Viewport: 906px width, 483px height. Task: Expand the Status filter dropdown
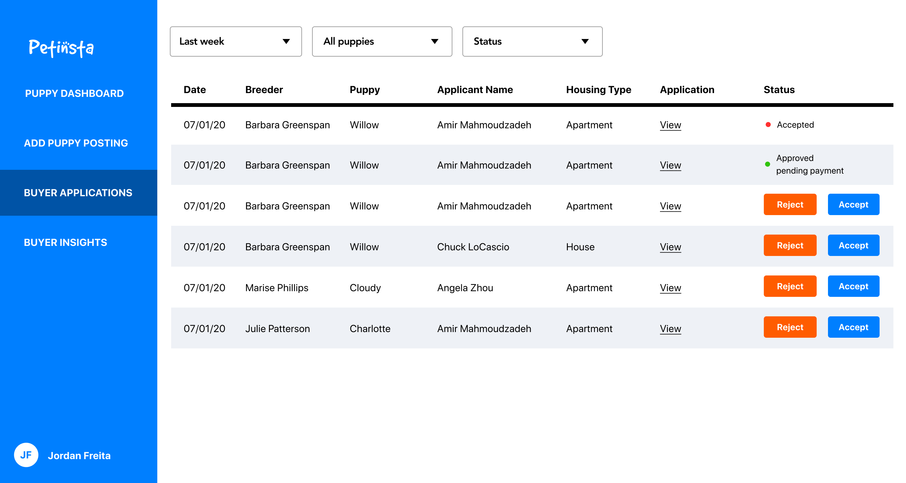click(532, 42)
